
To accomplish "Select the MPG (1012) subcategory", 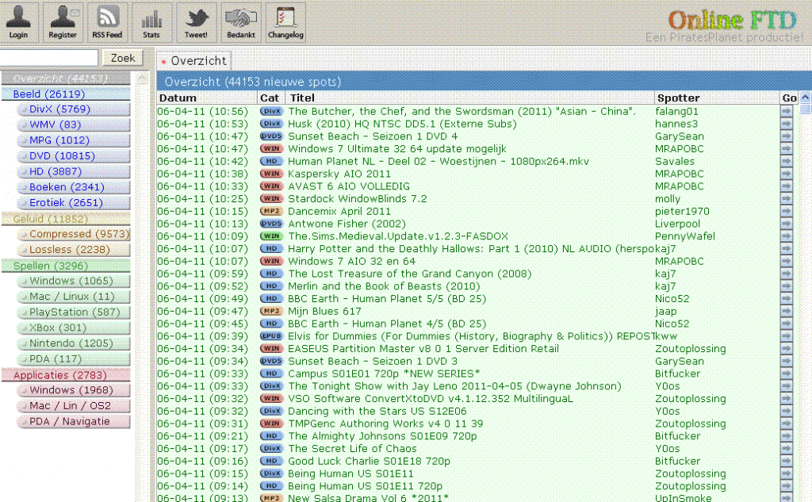I will pyautogui.click(x=73, y=140).
